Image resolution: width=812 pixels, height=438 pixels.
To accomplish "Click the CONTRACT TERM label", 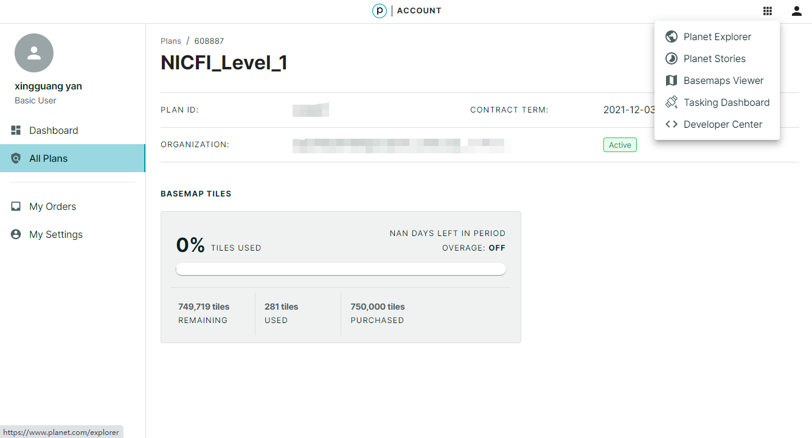I will point(509,110).
